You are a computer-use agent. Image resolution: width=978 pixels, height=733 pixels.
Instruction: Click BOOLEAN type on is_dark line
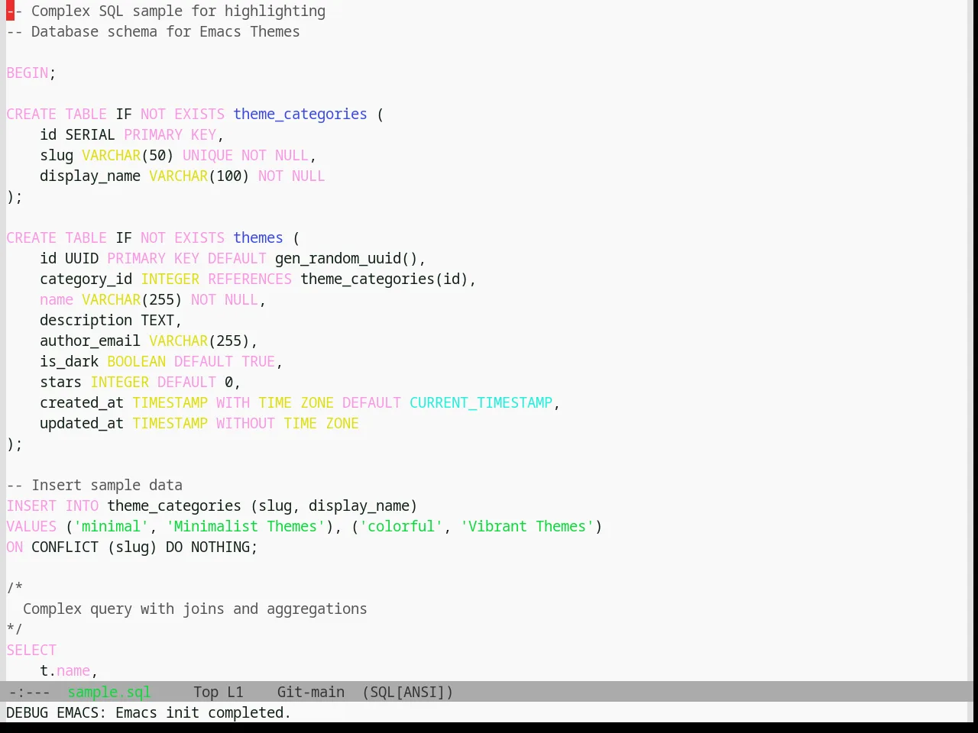(x=137, y=362)
